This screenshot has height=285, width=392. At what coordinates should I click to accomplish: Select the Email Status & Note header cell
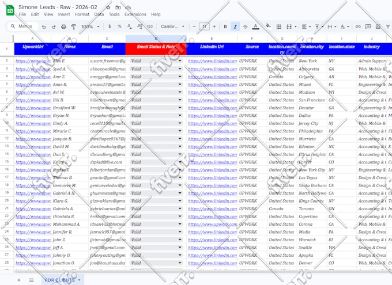click(x=156, y=49)
